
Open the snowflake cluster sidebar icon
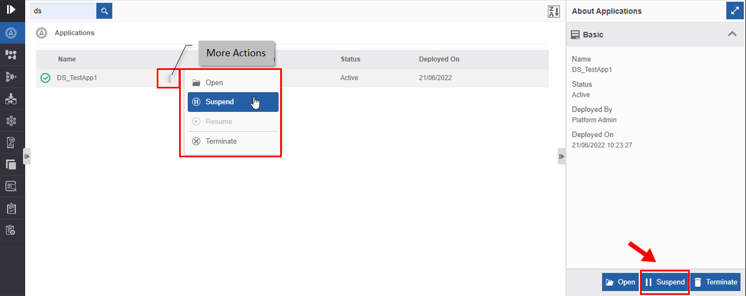11,121
